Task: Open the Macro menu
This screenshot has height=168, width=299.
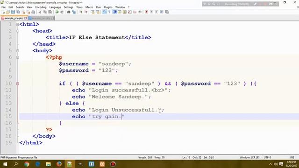Action: (x=89, y=7)
